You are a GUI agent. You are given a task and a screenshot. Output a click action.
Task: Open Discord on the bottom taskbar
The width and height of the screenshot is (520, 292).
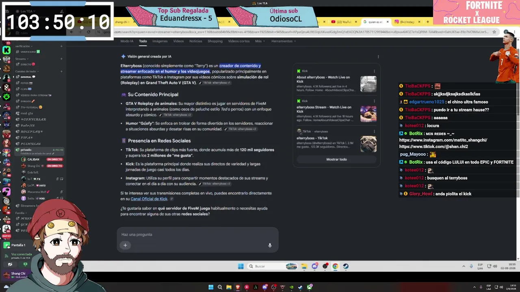click(x=265, y=287)
